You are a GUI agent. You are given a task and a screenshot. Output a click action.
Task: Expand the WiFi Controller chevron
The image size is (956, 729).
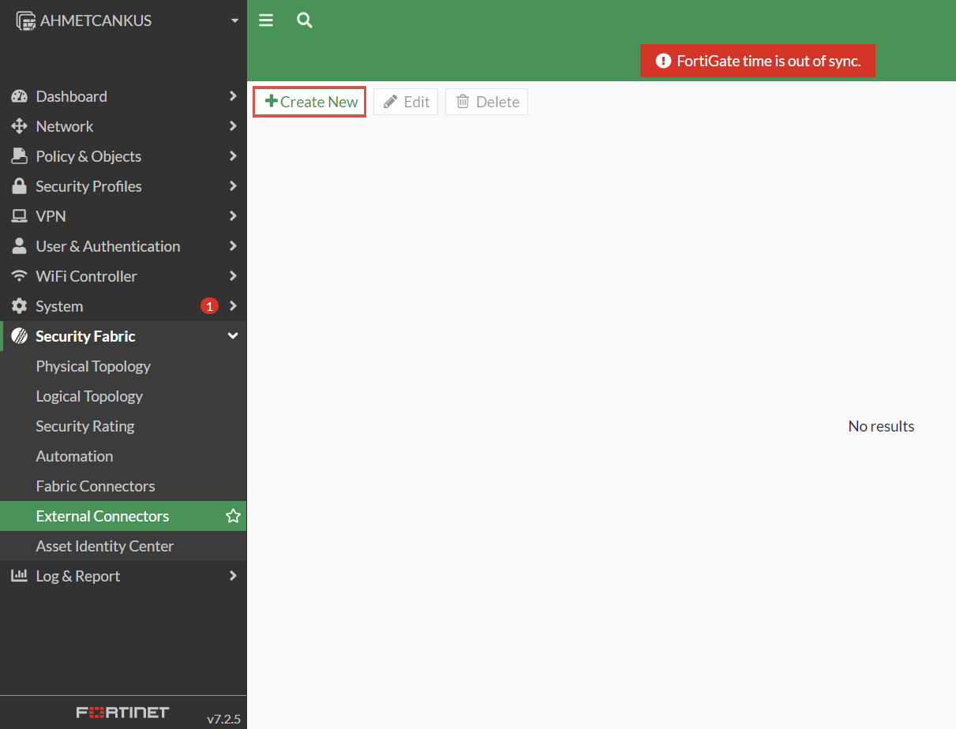point(233,276)
